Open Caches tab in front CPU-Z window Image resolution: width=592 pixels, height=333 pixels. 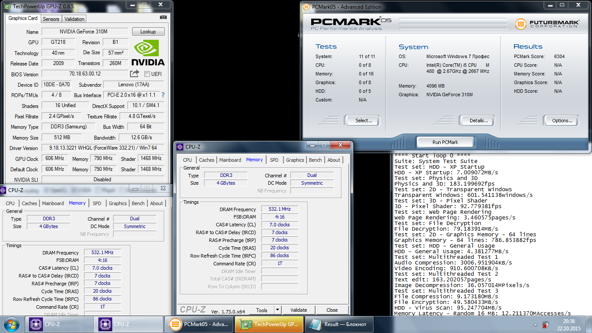(207, 160)
